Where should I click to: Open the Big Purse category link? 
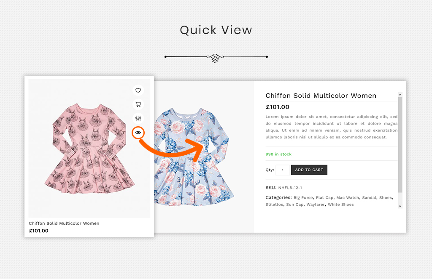pyautogui.click(x=303, y=198)
